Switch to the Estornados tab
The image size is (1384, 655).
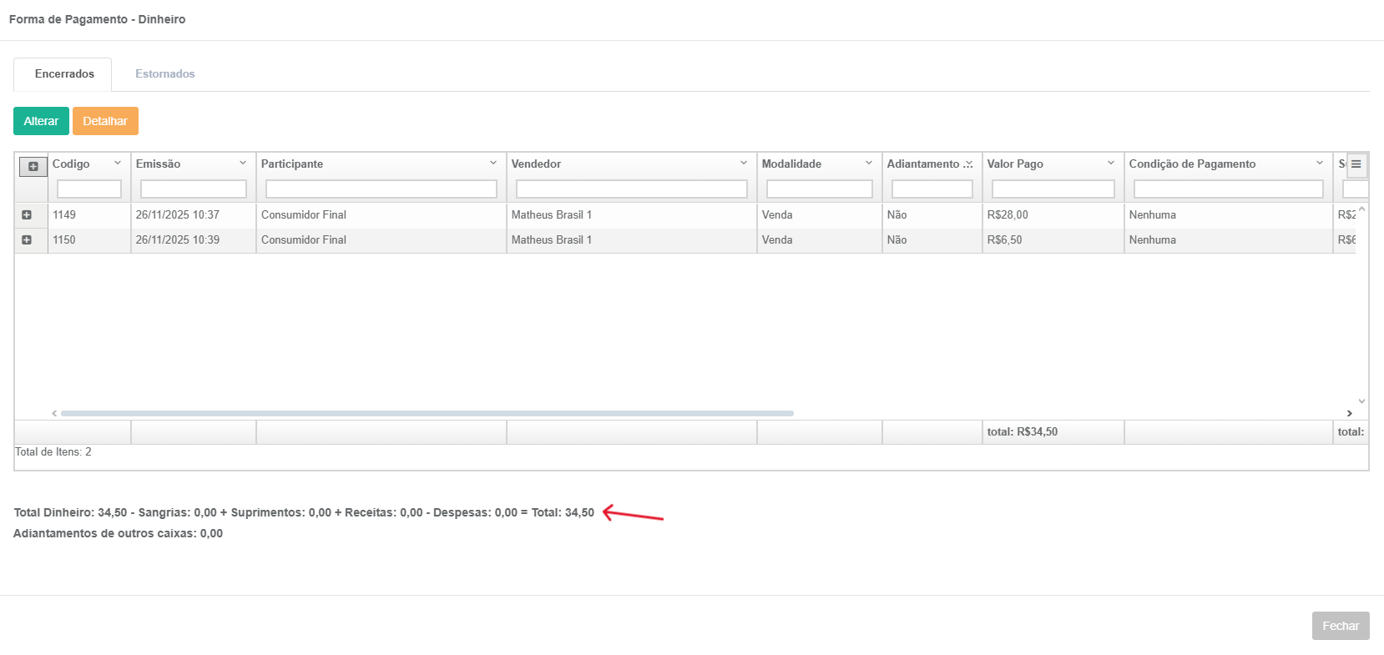click(x=164, y=74)
